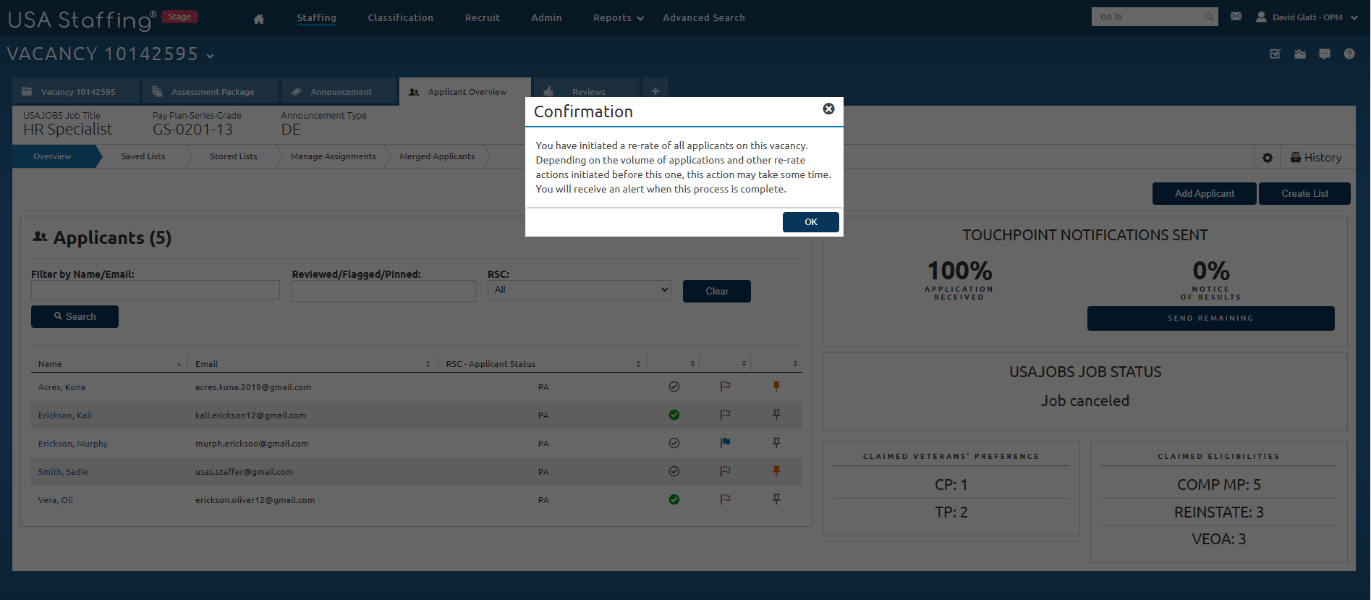Confirm the dialog with OK button

(810, 222)
